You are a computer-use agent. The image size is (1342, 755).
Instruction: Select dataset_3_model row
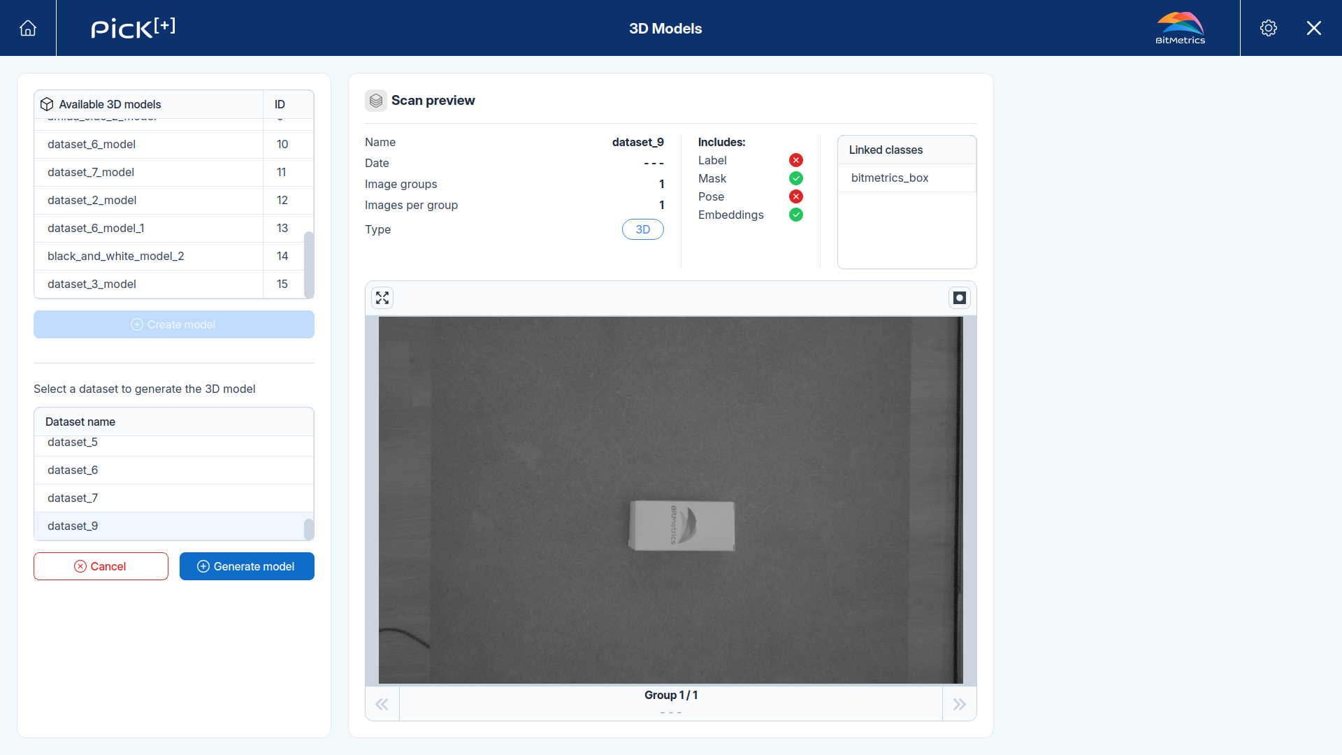click(x=169, y=284)
